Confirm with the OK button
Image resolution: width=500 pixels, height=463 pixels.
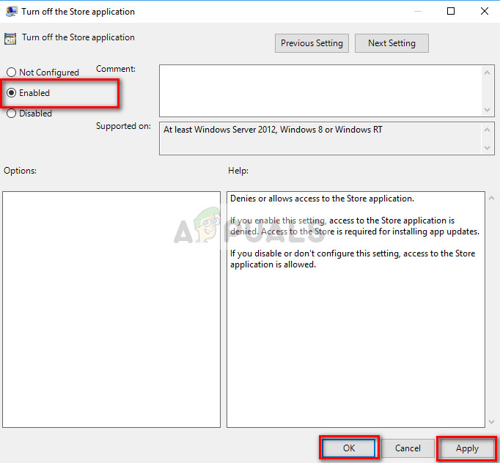click(348, 448)
